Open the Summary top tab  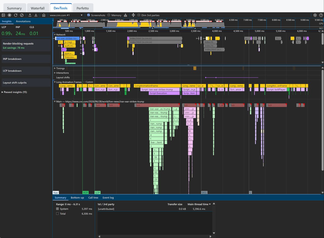click(x=14, y=8)
